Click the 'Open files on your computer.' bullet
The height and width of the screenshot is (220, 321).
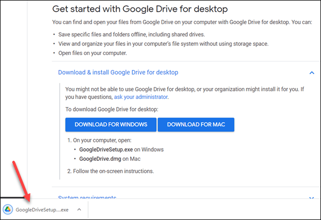pos(93,53)
